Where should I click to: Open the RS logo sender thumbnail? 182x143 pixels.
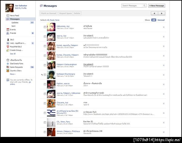(51, 113)
